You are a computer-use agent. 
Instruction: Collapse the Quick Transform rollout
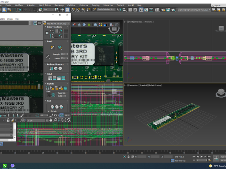[54, 27]
